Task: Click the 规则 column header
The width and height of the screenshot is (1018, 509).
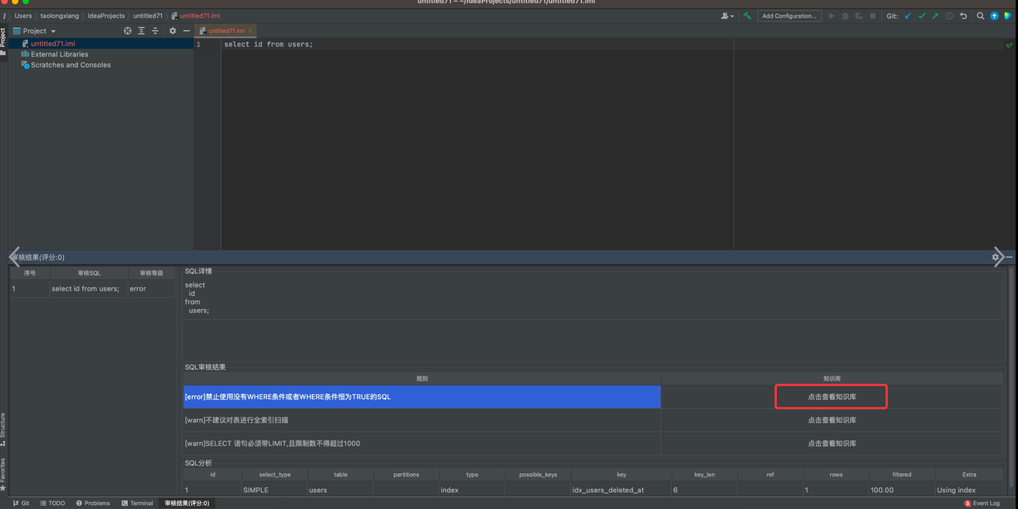Action: pos(422,378)
